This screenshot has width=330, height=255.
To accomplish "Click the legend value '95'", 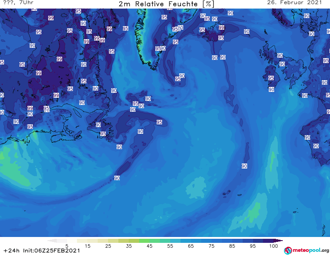I will tap(253, 246).
